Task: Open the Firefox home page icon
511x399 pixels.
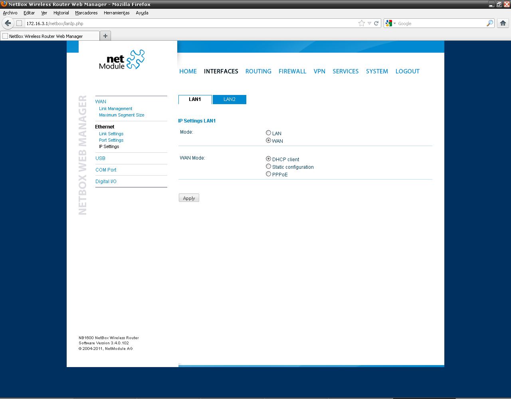Action: click(x=503, y=23)
